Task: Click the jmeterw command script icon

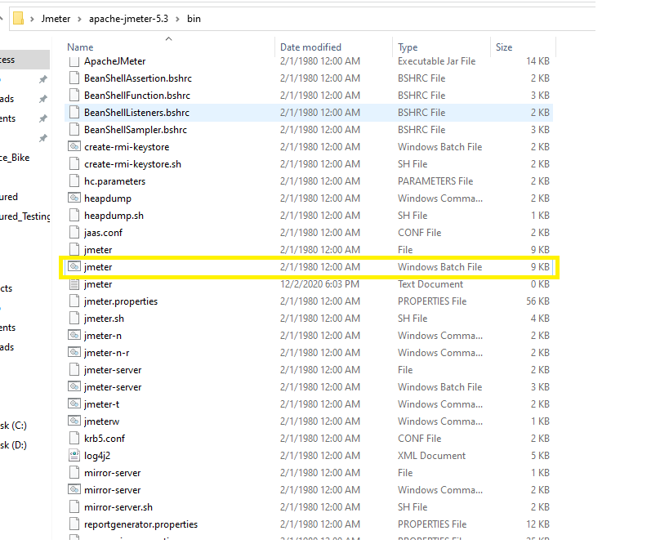Action: [x=74, y=421]
